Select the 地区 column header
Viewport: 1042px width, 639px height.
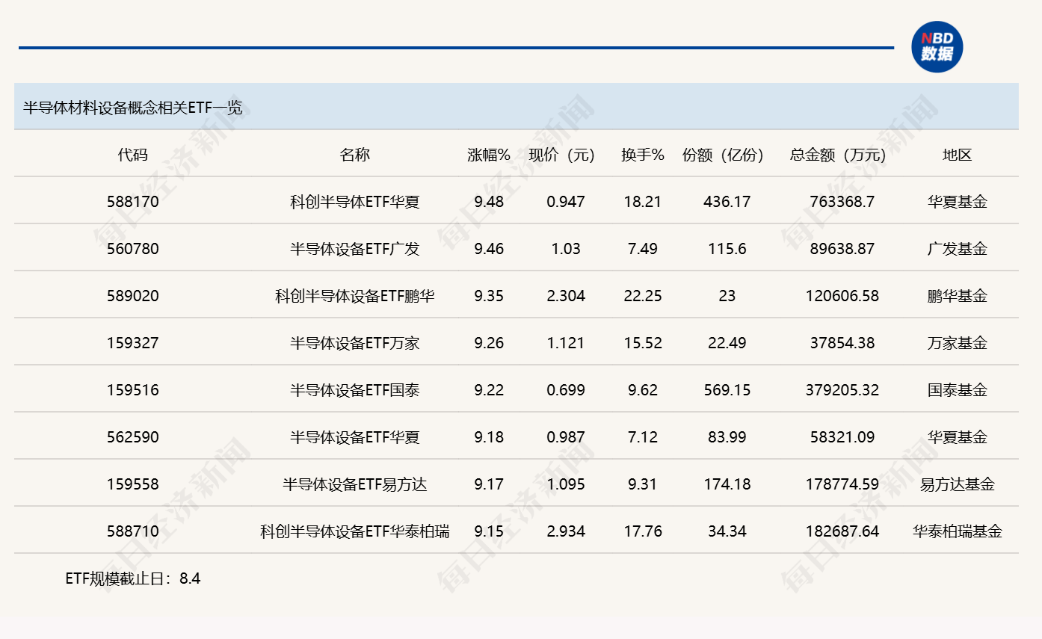[958, 155]
